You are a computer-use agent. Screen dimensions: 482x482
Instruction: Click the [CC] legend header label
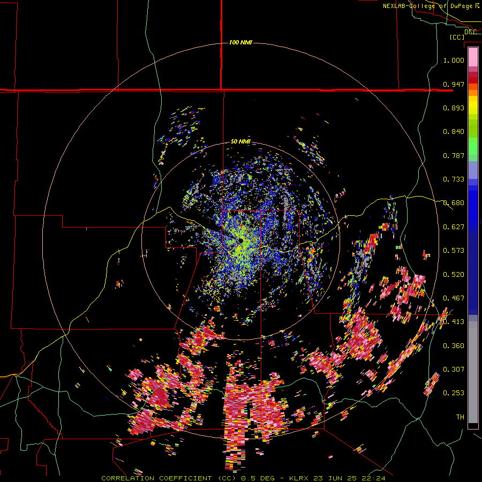click(x=457, y=37)
